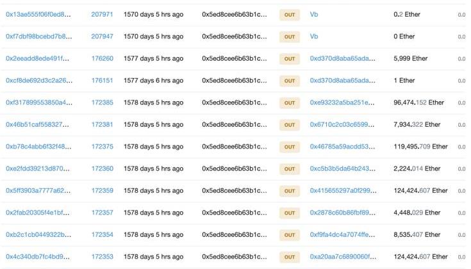Screen dimensions: 471x269
Task: Open block 207971
Action: [102, 14]
